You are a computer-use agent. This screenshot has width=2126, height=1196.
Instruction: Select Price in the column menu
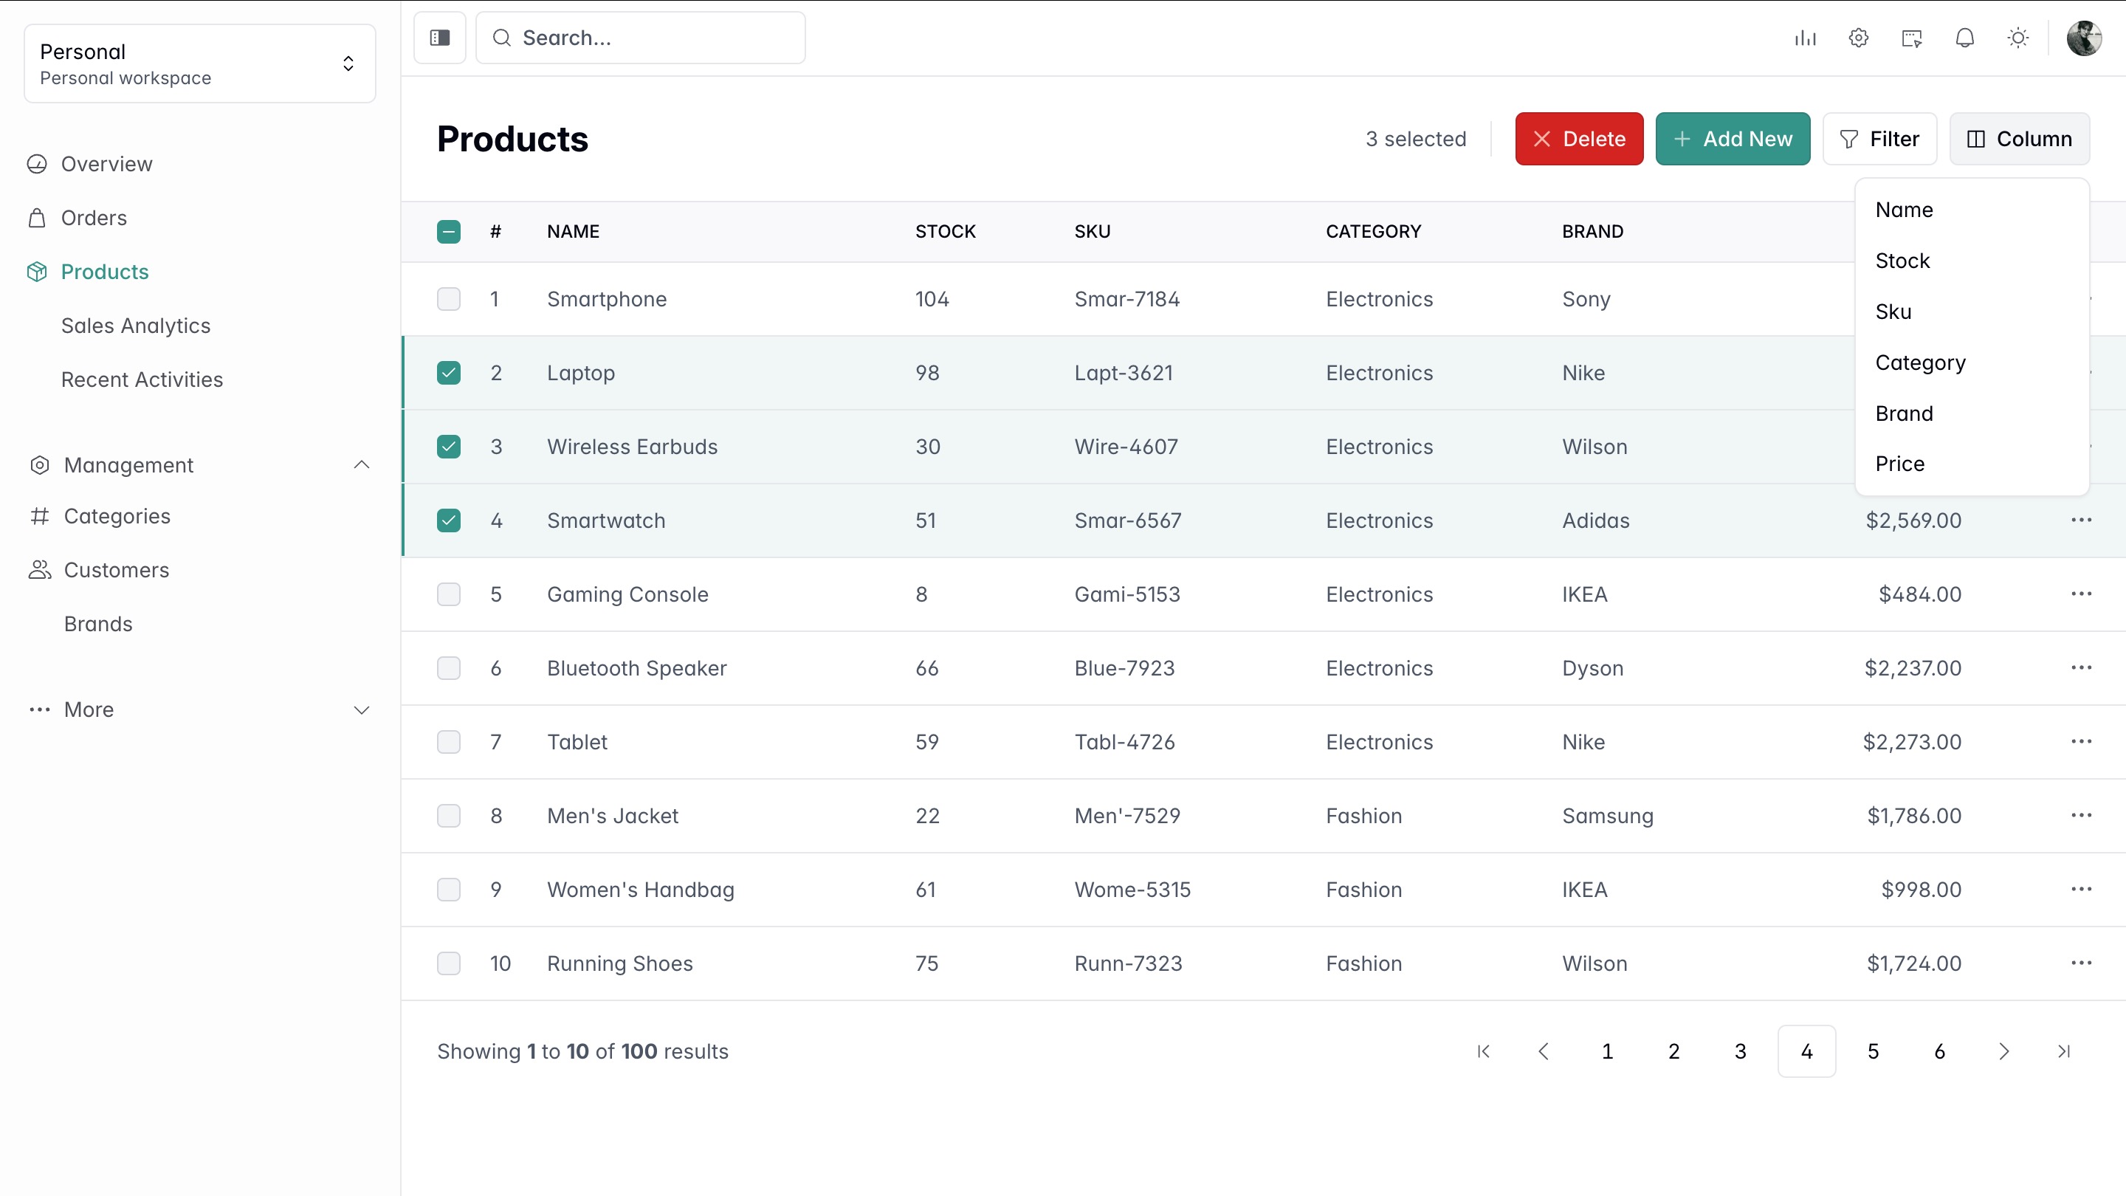pos(1899,464)
